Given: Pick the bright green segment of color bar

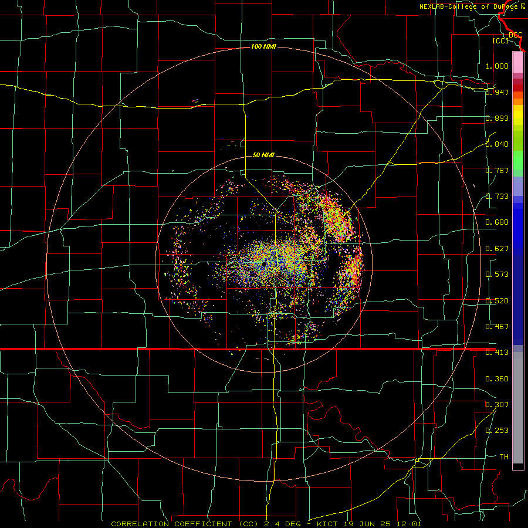Looking at the screenshot, I should [x=518, y=160].
